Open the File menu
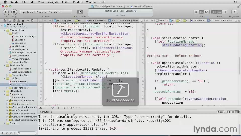This screenshot has width=241, height=136. coord(24,2)
